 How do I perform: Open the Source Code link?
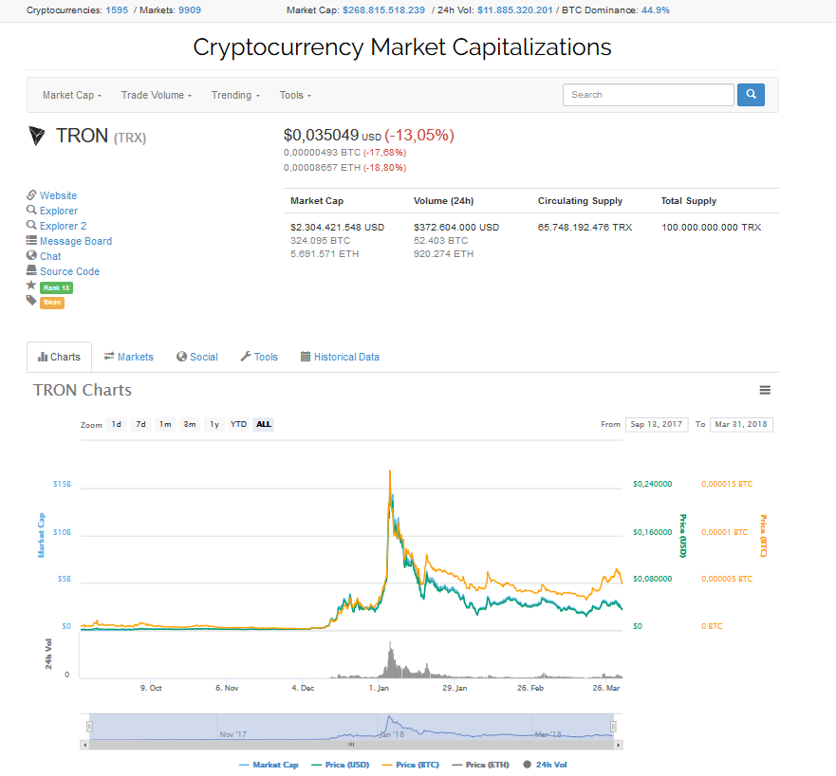70,271
